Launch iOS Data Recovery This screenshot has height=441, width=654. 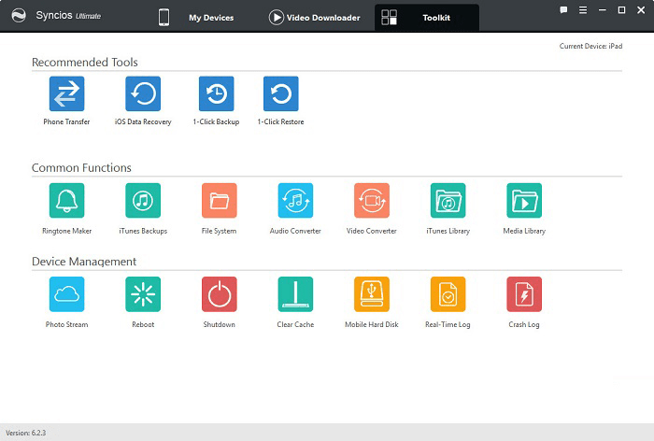click(x=143, y=94)
